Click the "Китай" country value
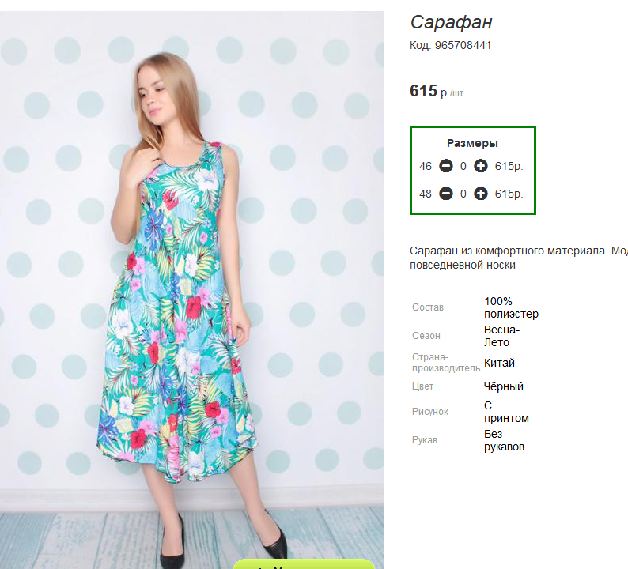Screen dimensions: 628x569 (499, 363)
